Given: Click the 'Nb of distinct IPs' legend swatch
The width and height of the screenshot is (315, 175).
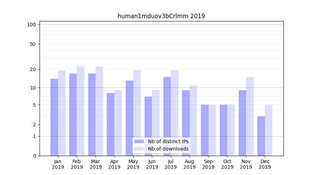Looking at the screenshot, I should 139,141.
